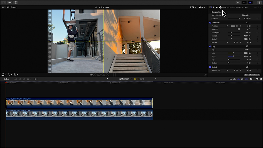Disable the Crop effect checkbox
263x148 pixels.
pyautogui.click(x=210, y=47)
